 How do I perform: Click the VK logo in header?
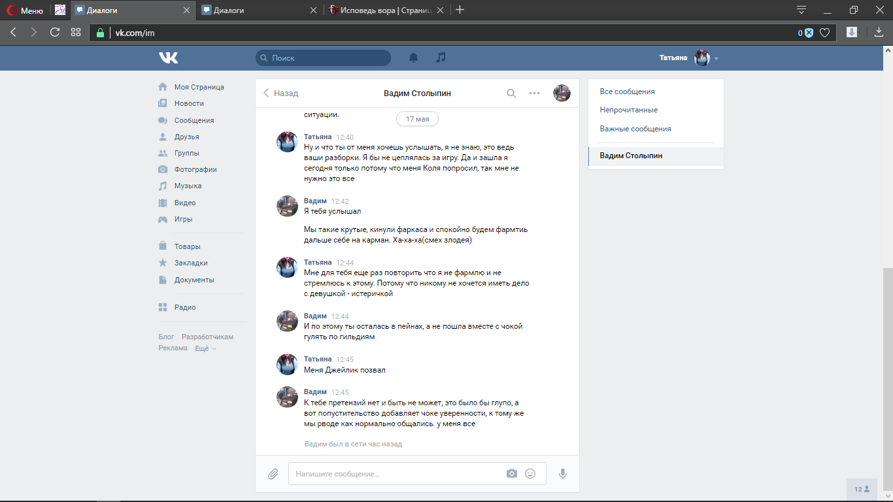(168, 58)
